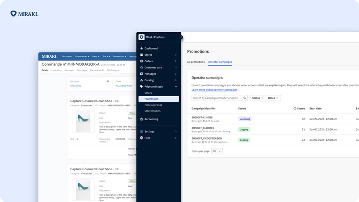Open Devis menu in order window
The image size is (359, 202).
pos(96,56)
